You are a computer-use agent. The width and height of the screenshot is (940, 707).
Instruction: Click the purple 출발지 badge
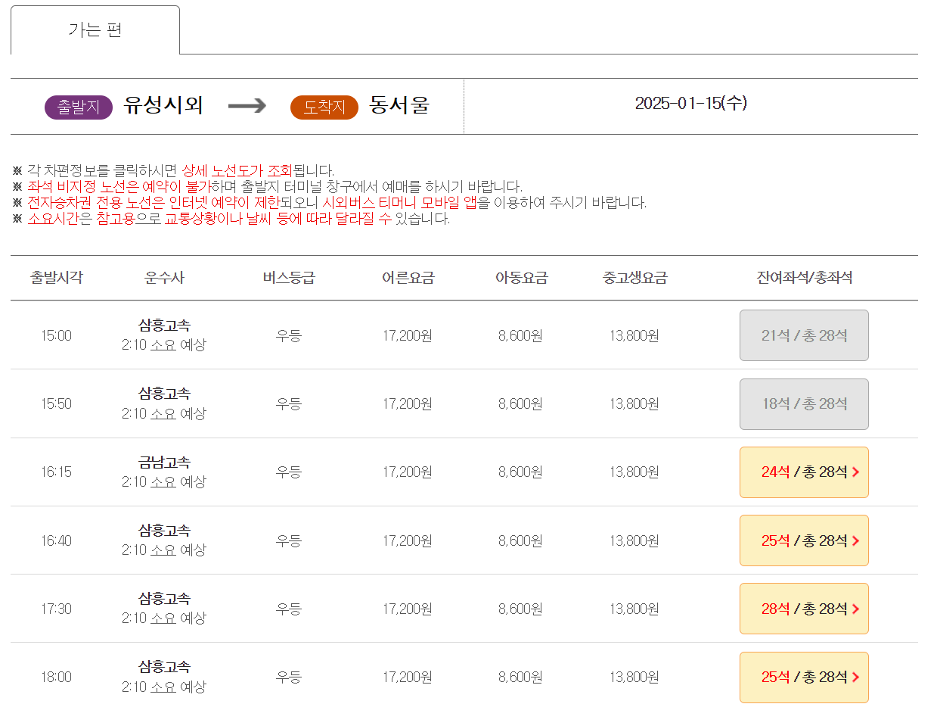pyautogui.click(x=79, y=107)
